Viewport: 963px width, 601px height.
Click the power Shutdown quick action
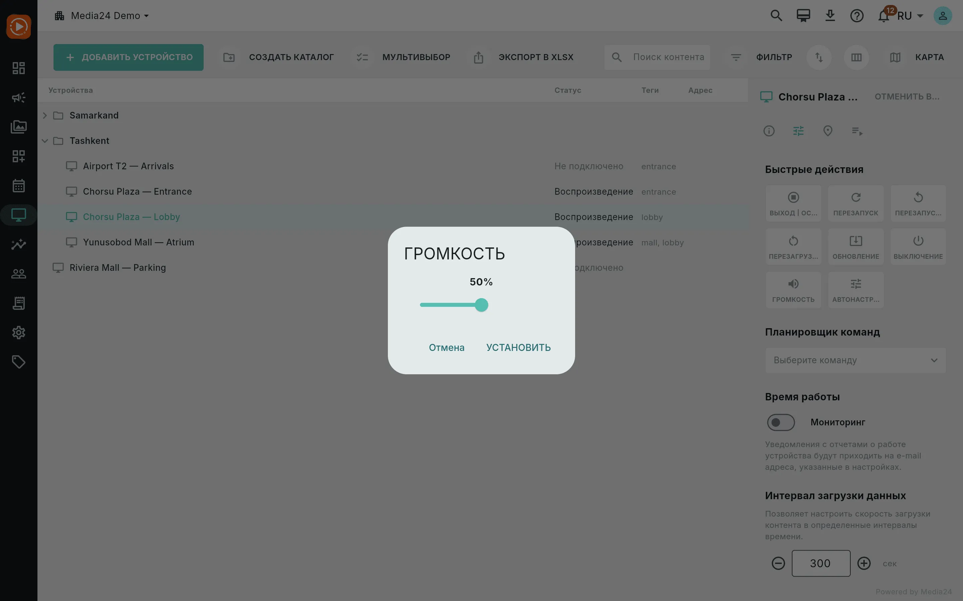pos(918,246)
